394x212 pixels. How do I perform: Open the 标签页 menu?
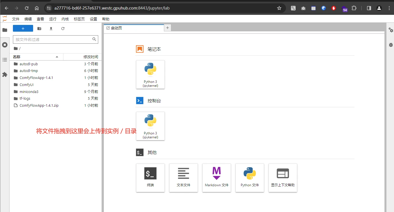coord(79,19)
